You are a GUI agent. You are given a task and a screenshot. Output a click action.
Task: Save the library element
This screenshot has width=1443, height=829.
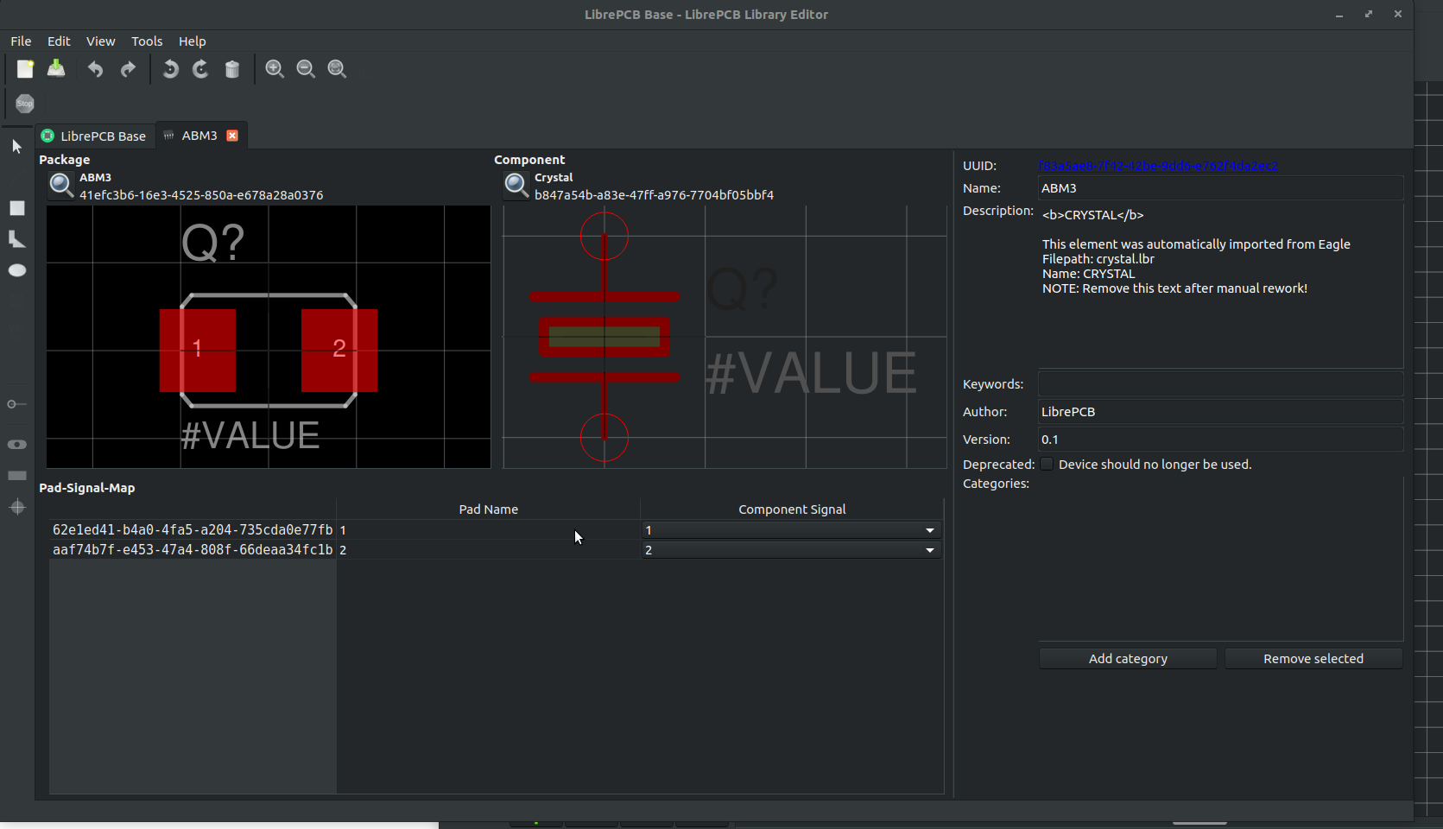pyautogui.click(x=55, y=69)
